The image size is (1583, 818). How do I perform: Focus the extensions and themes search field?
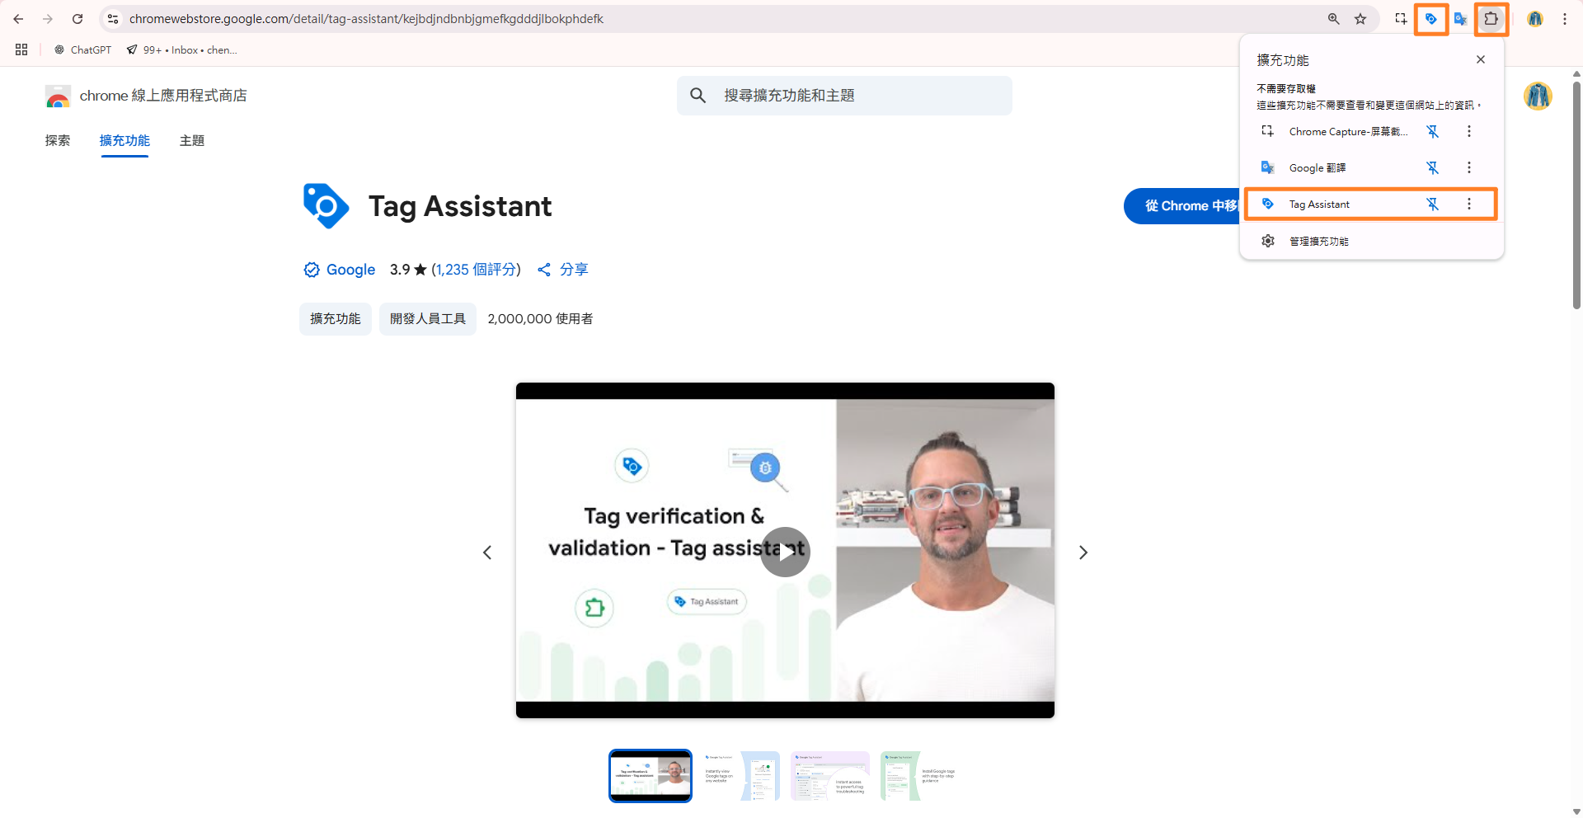844,96
